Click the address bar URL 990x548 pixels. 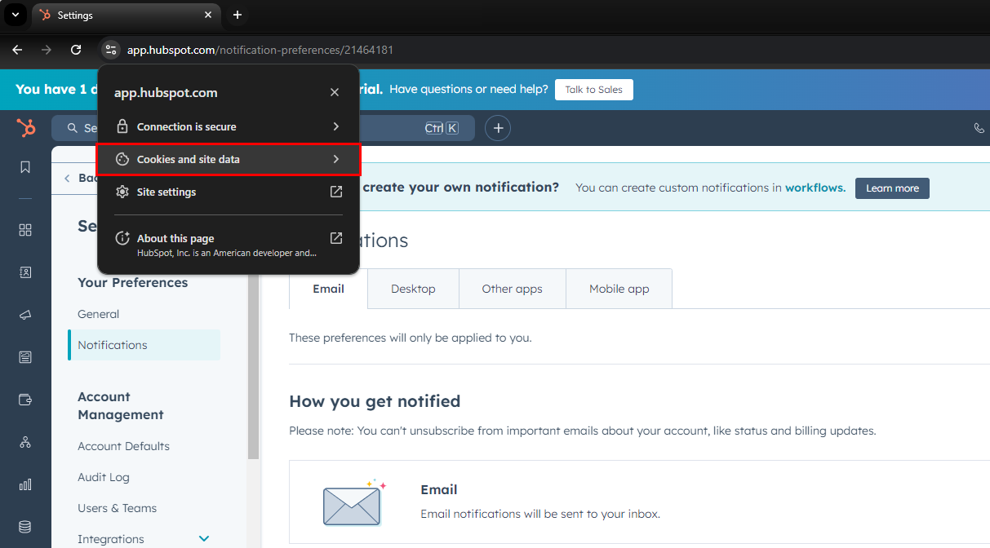260,50
